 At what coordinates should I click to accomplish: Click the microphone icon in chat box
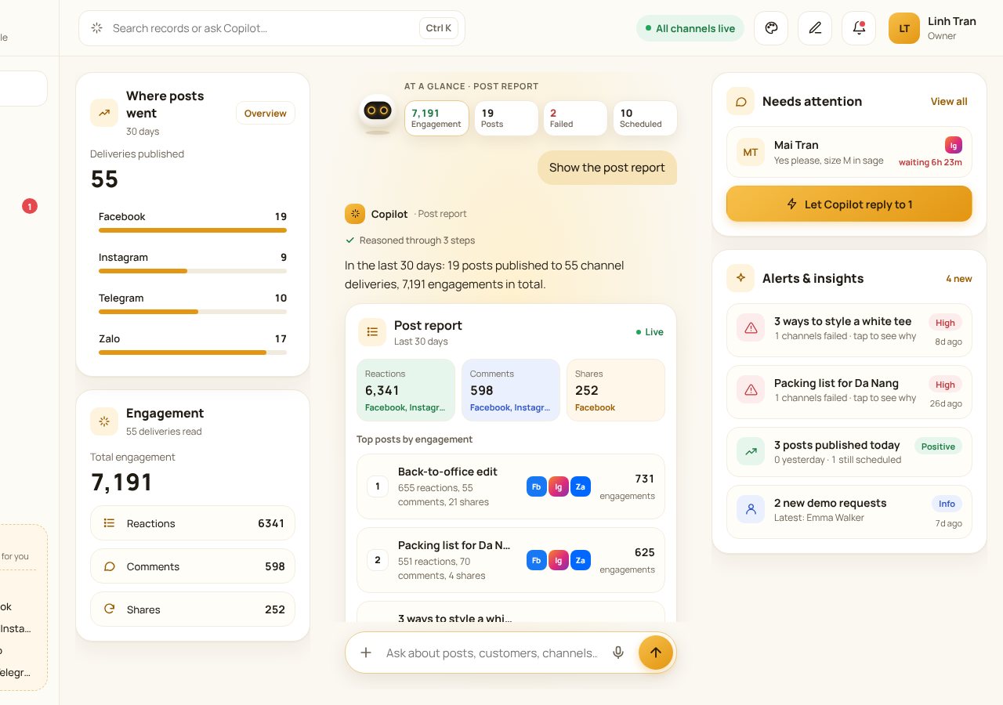pos(618,653)
